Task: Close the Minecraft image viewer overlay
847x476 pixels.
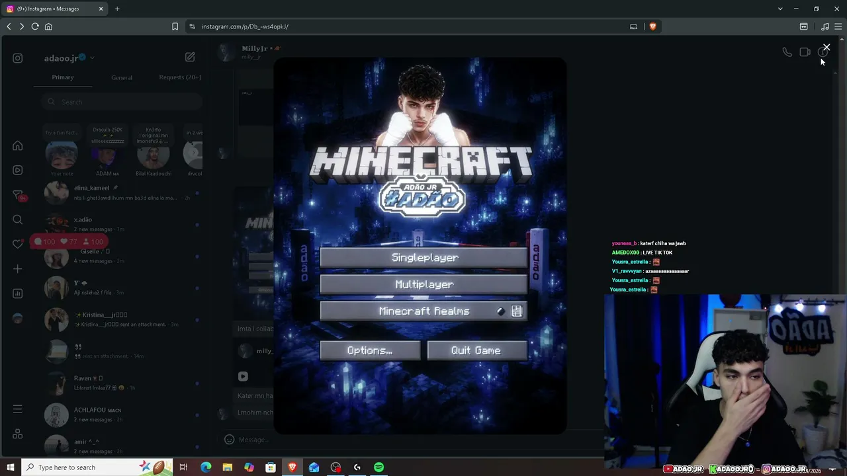Action: [x=826, y=48]
